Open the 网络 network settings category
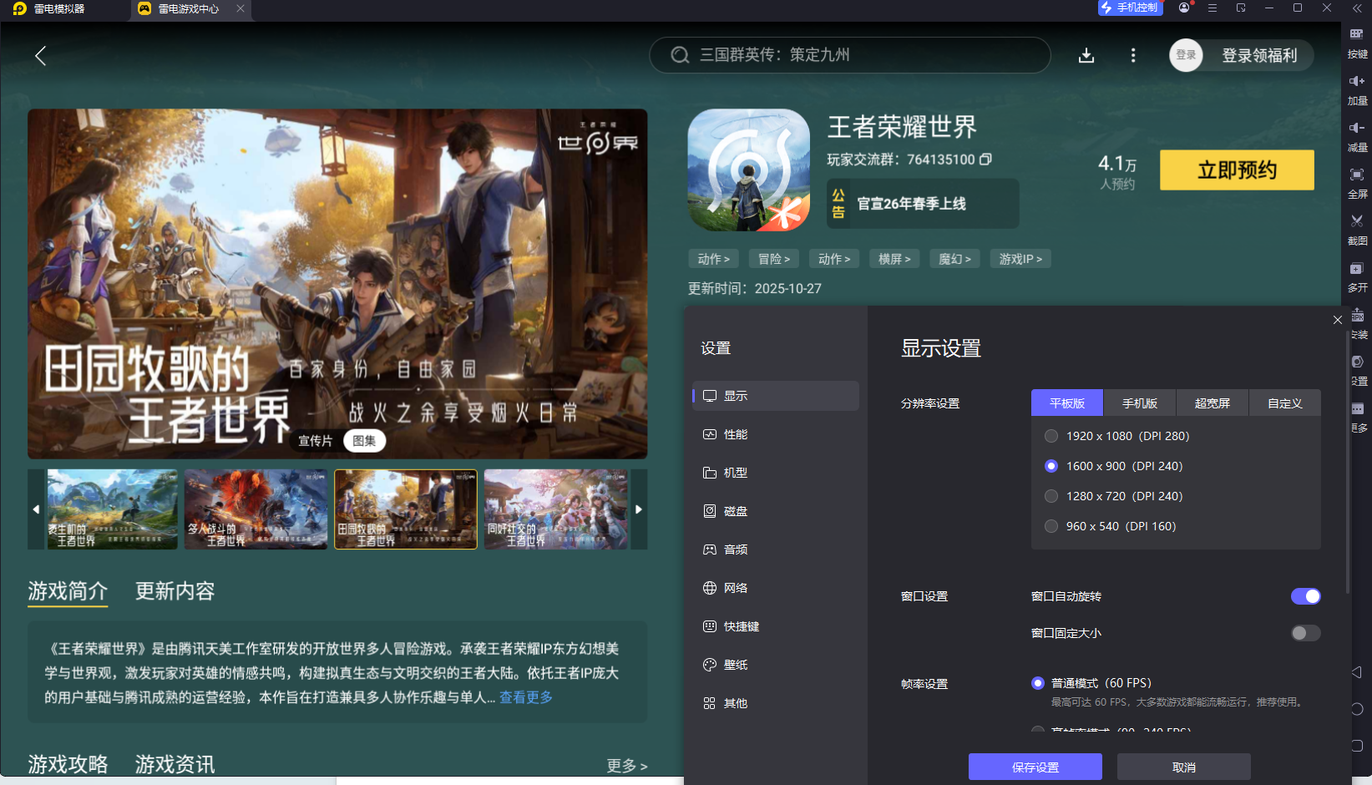This screenshot has height=785, width=1372. pos(736,587)
